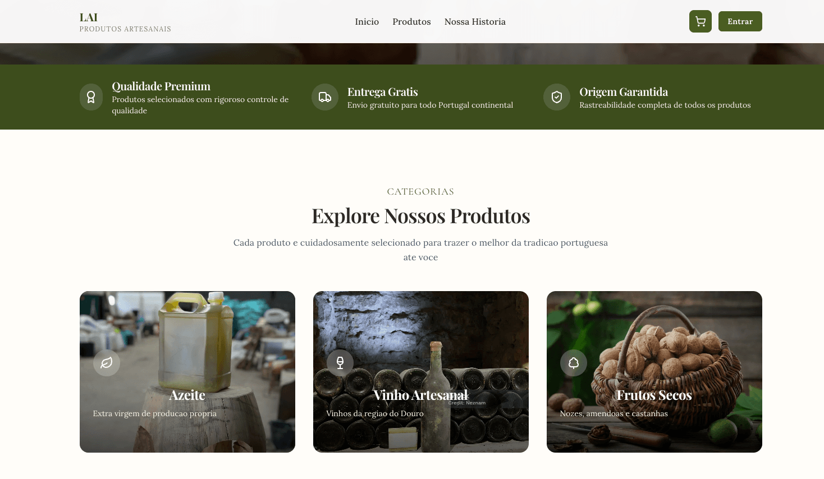Click the award ribbon Qualidade Premium icon
This screenshot has height=479, width=824.
click(91, 98)
